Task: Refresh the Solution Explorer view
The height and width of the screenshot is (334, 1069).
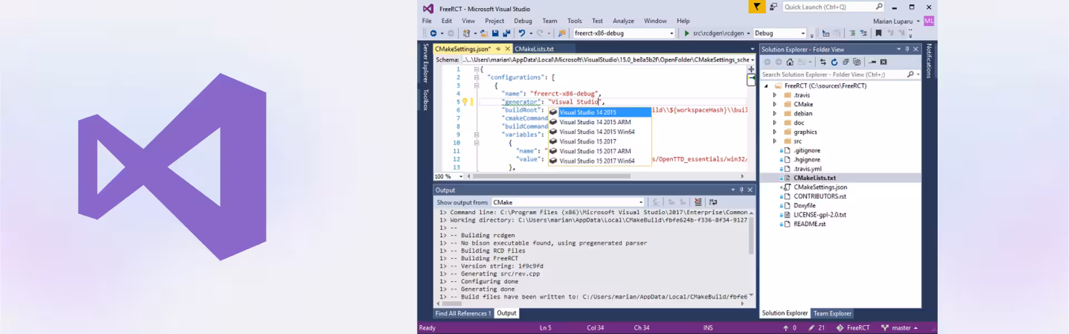Action: tap(834, 62)
